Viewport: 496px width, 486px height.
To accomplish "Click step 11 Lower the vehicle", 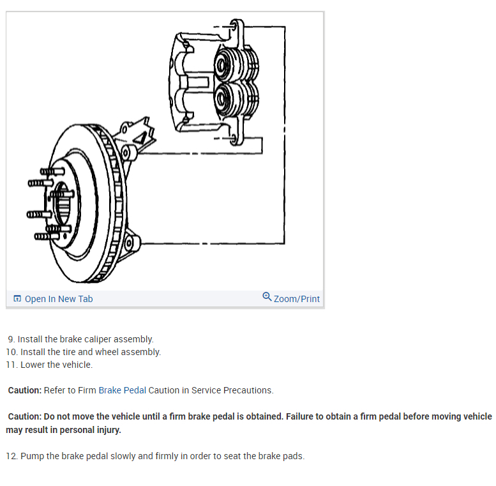I will point(49,365).
